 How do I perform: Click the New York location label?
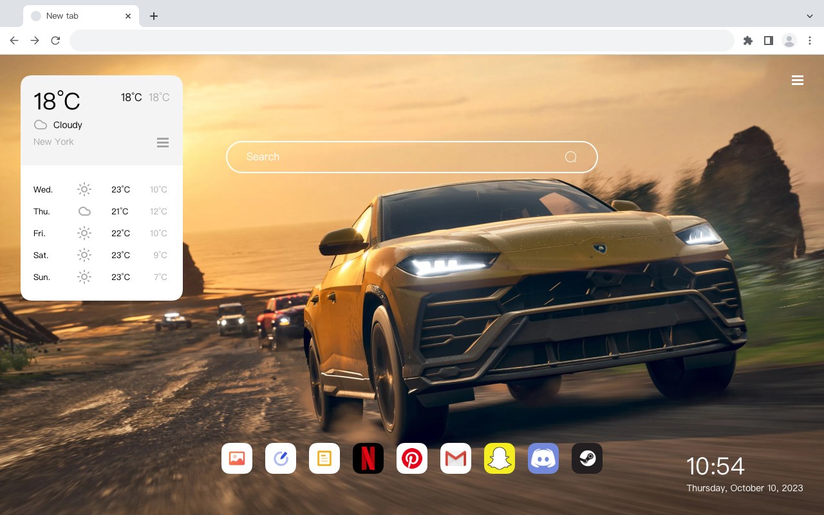tap(53, 142)
